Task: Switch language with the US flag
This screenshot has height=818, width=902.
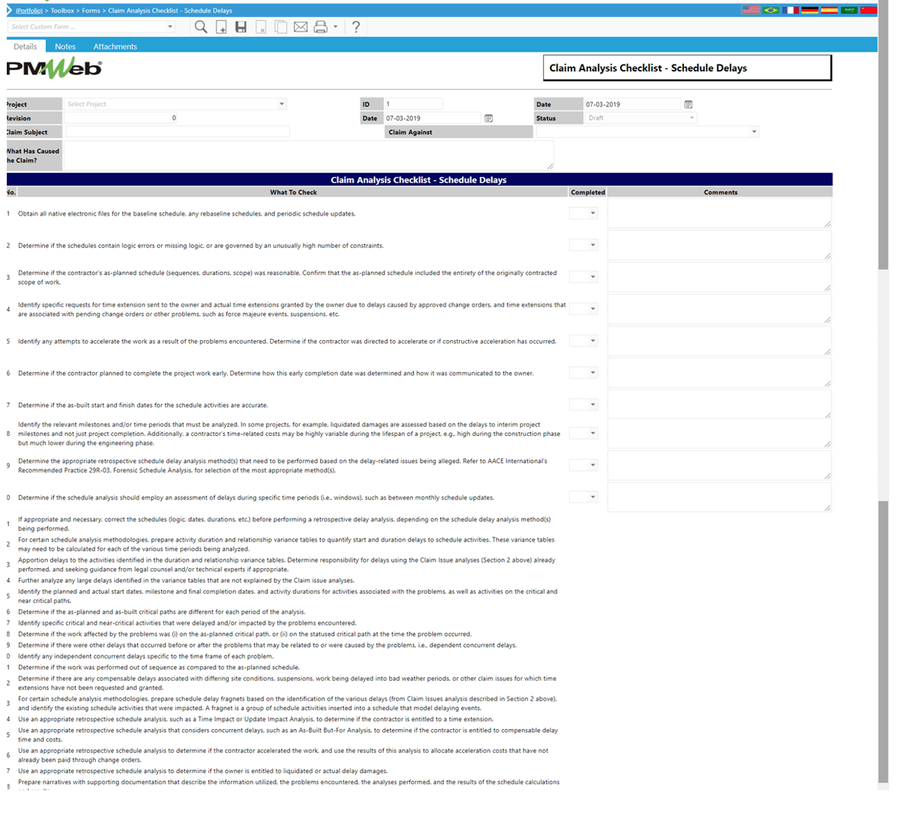Action: coord(751,10)
